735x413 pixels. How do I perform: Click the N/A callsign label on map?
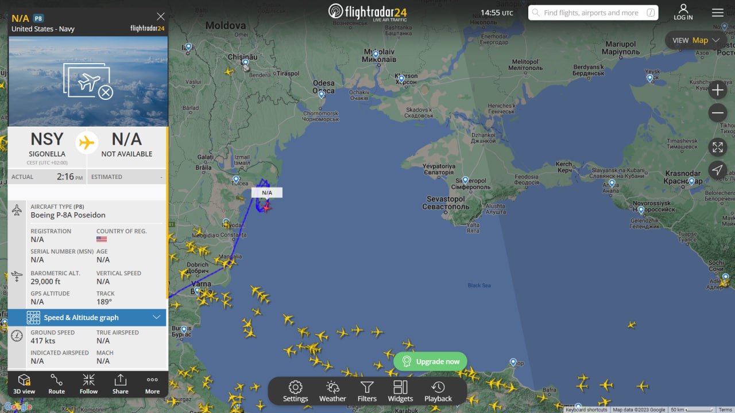pos(267,193)
